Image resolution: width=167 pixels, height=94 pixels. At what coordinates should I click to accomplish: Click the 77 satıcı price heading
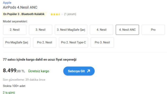[40, 60]
